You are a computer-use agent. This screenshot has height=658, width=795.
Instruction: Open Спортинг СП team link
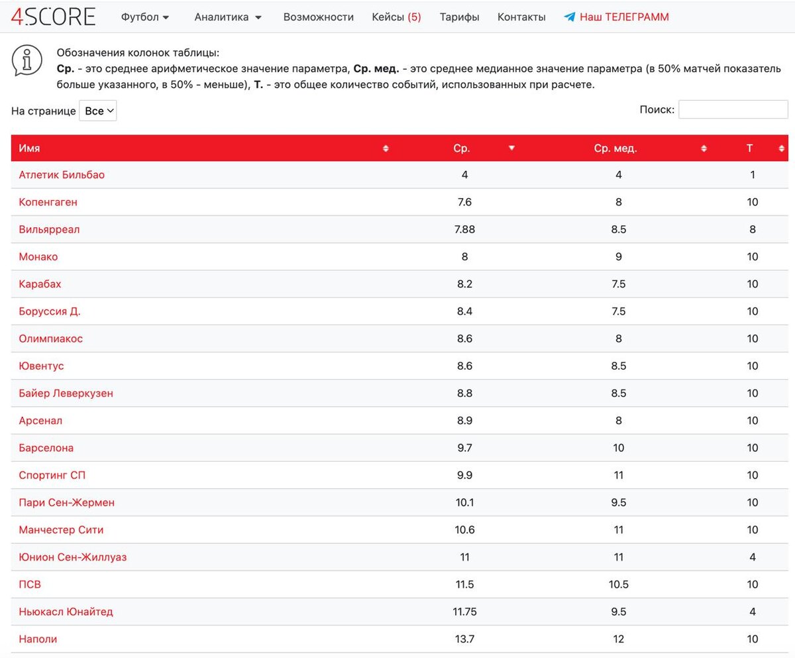click(52, 475)
